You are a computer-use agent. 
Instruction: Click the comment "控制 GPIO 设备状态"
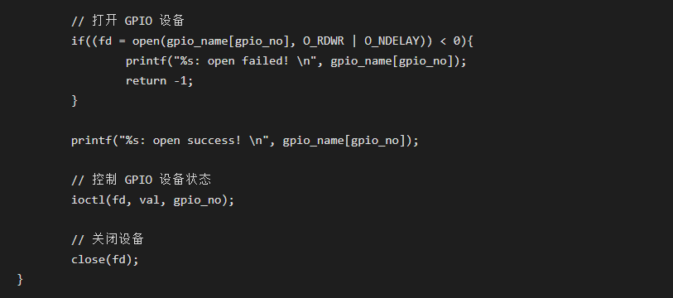pos(142,180)
